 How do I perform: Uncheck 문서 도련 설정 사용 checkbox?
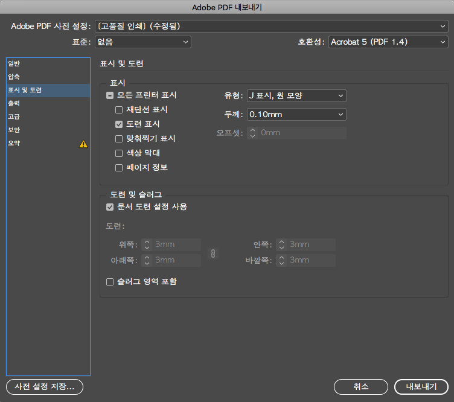coord(110,207)
